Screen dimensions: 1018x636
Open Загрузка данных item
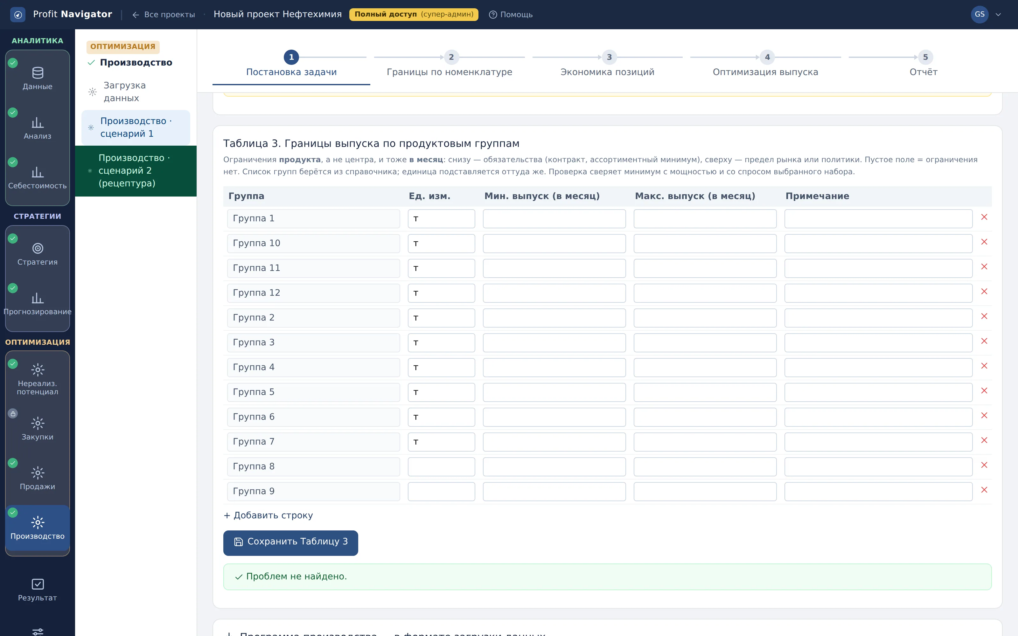[136, 92]
